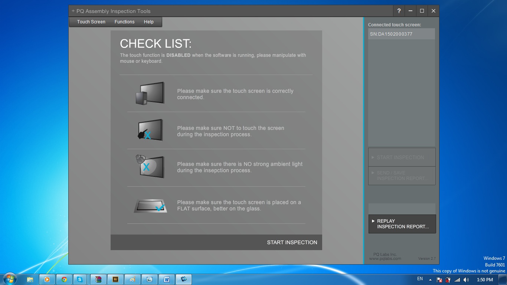Open the Functions menu
This screenshot has height=285, width=507.
coord(124,22)
